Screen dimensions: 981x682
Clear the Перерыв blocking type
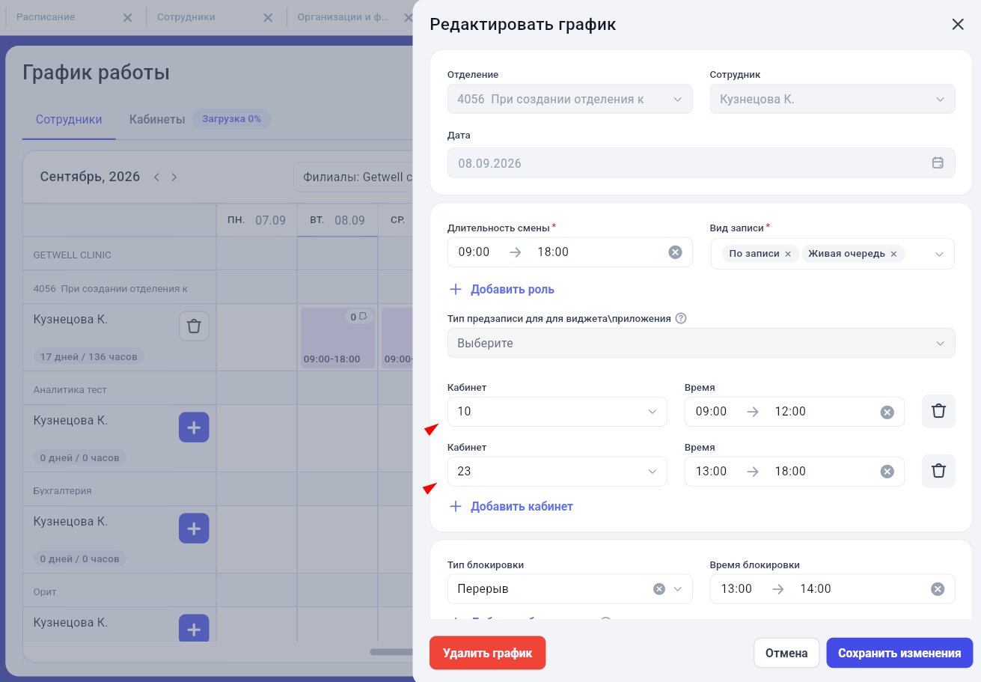659,589
